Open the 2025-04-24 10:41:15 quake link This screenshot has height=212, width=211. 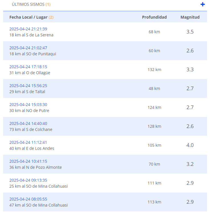click(28, 161)
